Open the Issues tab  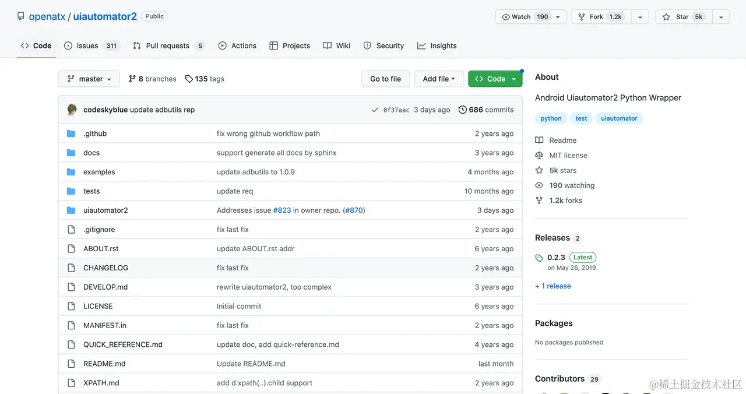91,45
